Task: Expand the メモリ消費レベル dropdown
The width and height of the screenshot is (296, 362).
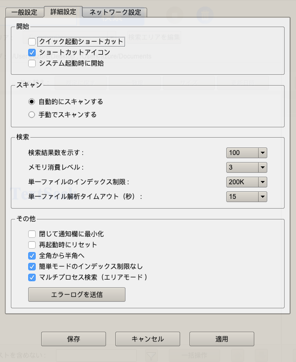Action: (x=247, y=167)
